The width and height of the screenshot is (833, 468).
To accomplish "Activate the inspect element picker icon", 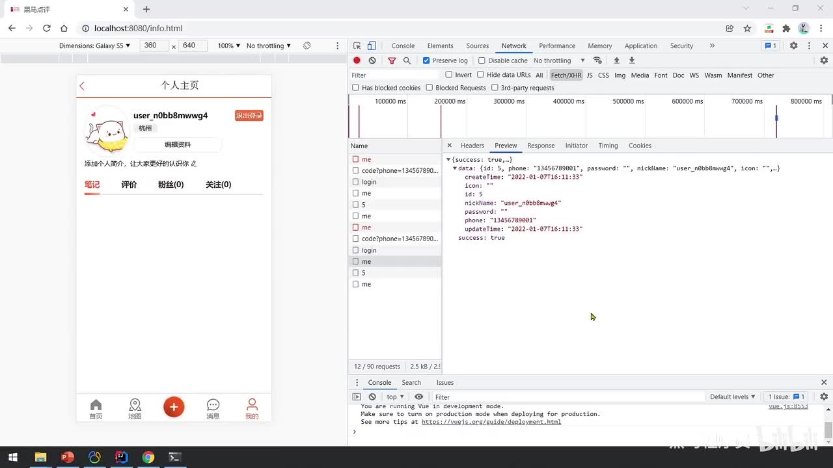I will click(357, 45).
